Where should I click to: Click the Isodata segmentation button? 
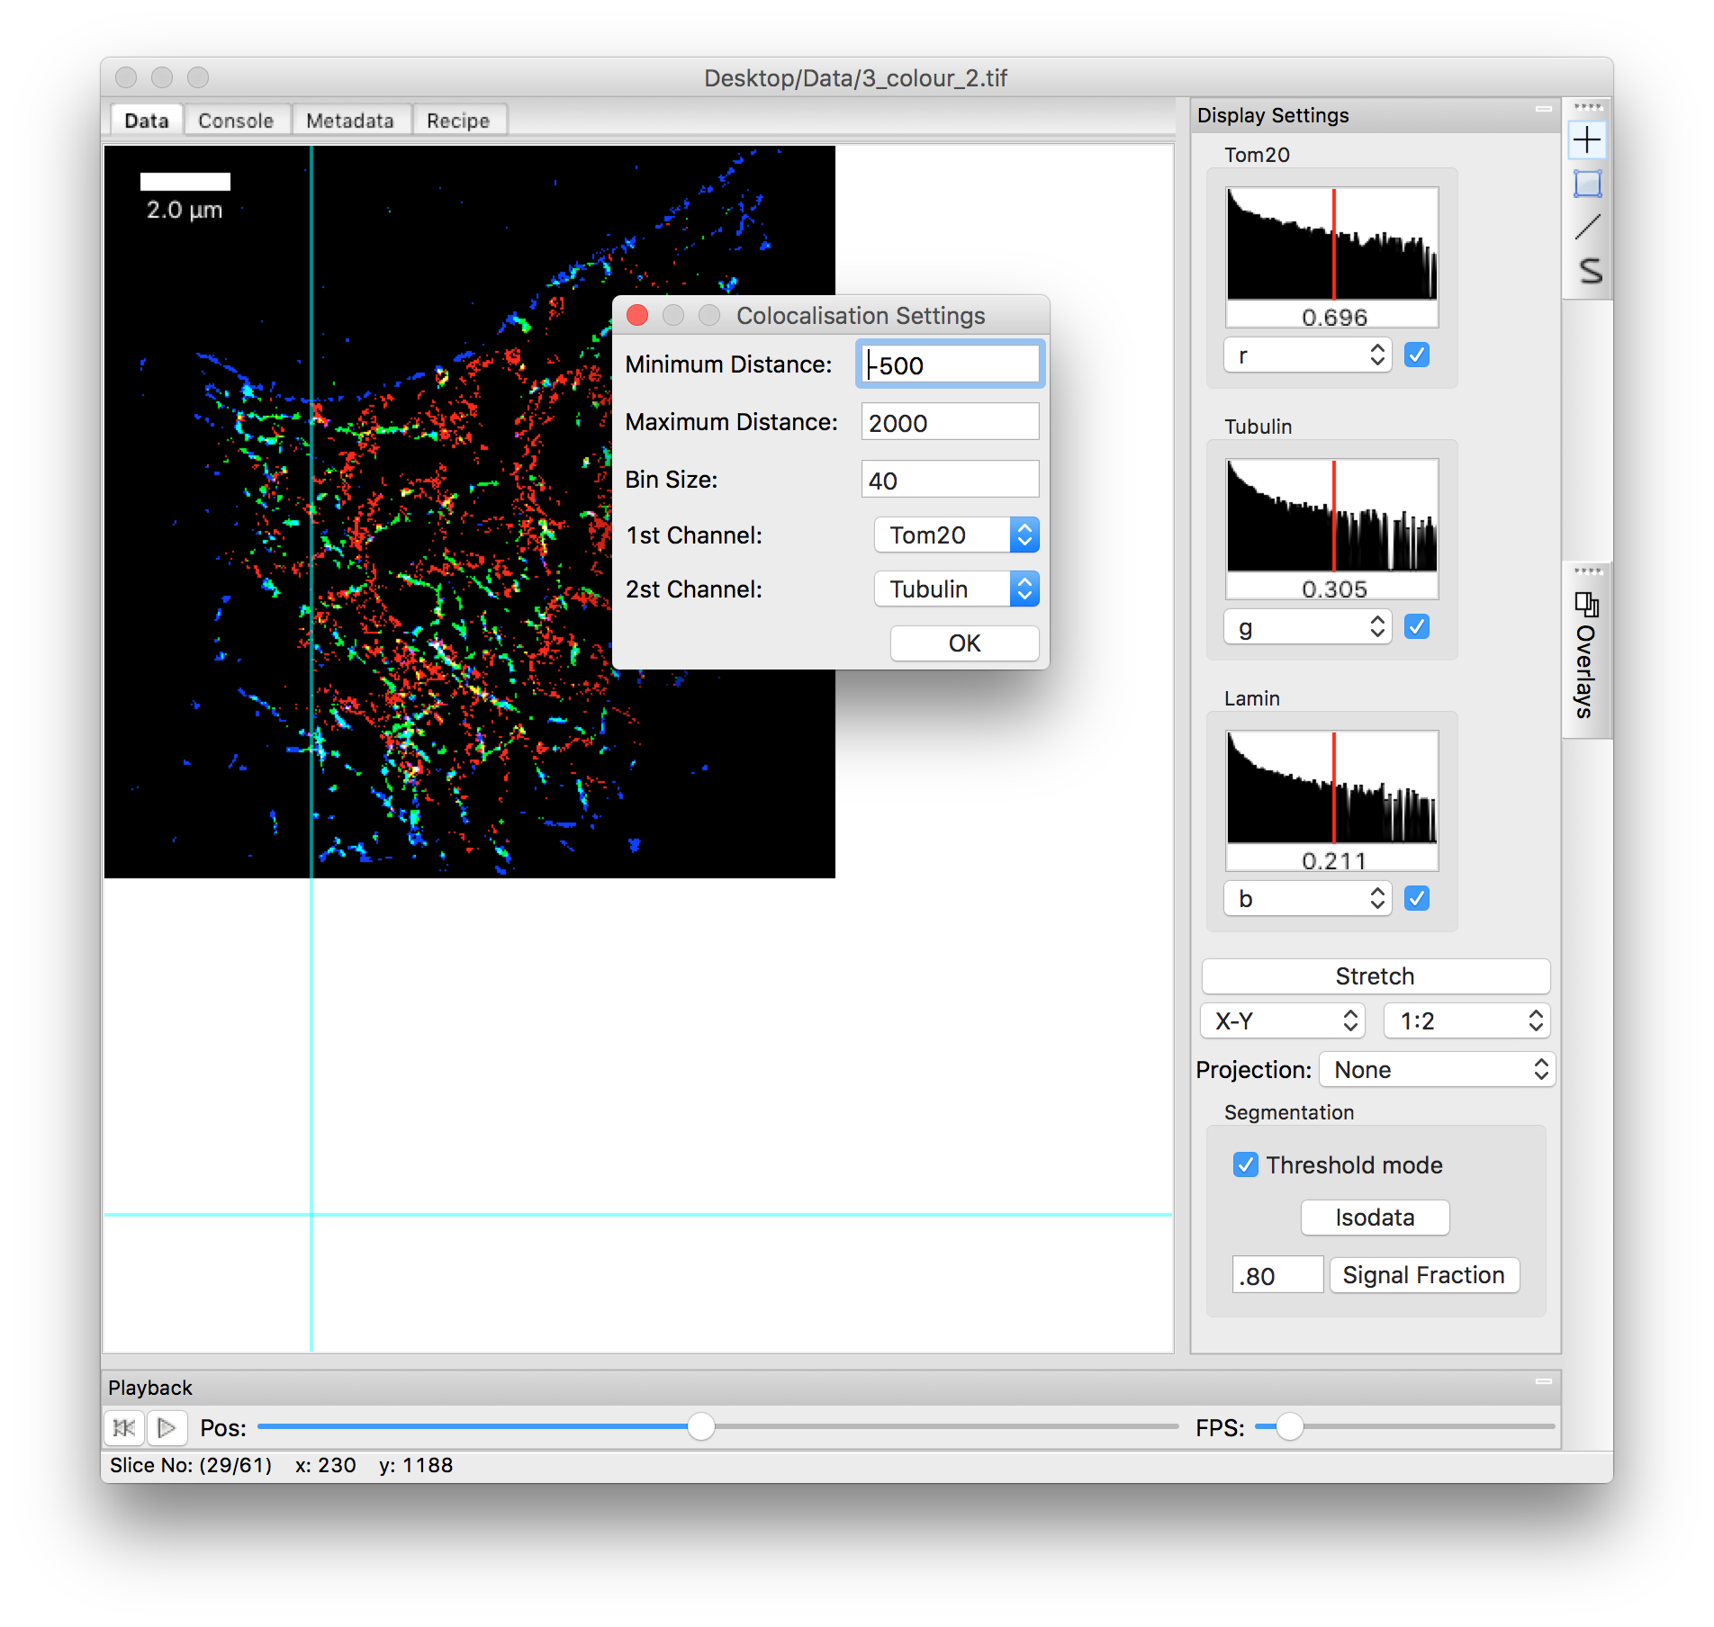(1375, 1218)
